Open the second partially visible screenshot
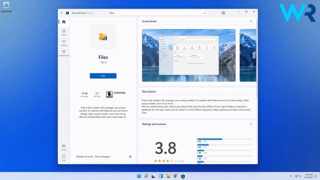Image resolution: width=320 pixels, height=180 pixels. click(248, 55)
